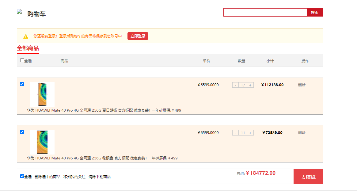Click the 单价 column header
This screenshot has width=357, height=191.
(207, 61)
